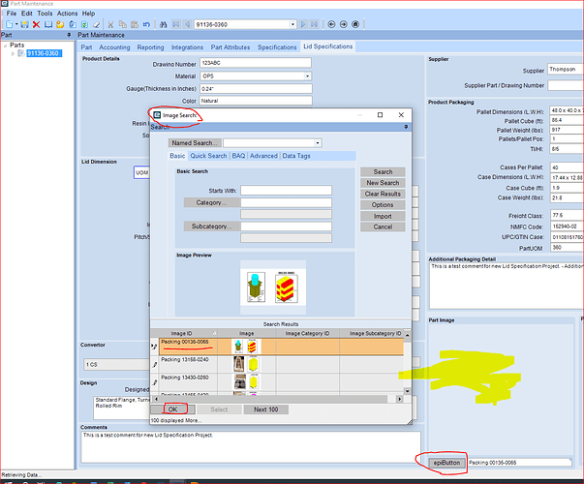Click the Import button
This screenshot has height=484, width=584.
[x=383, y=216]
